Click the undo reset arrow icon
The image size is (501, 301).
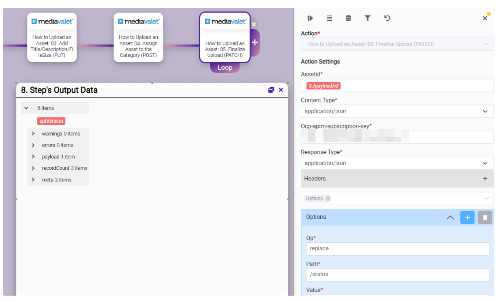pos(387,18)
